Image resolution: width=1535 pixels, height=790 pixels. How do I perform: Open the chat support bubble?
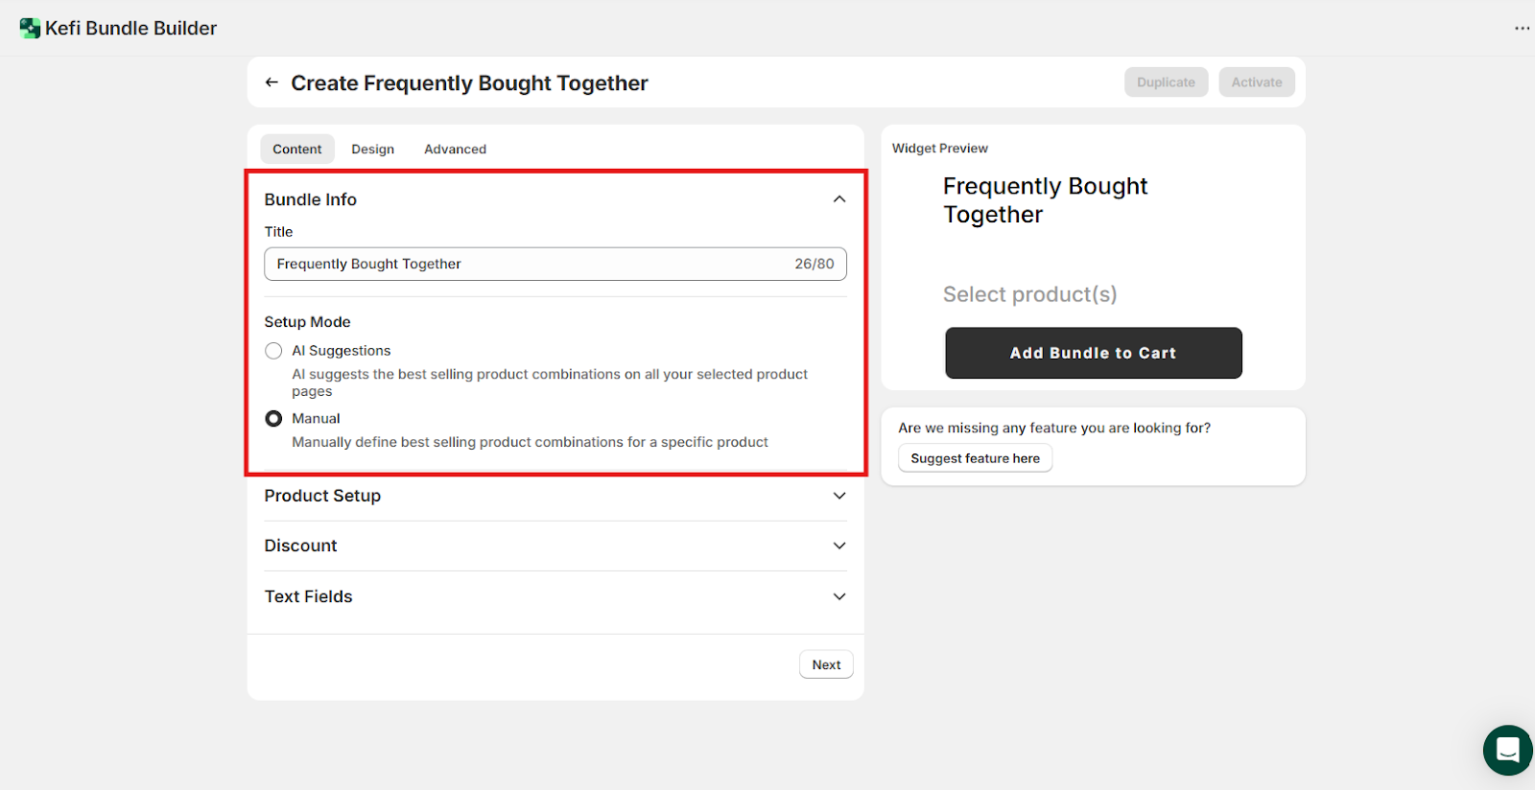(1507, 750)
